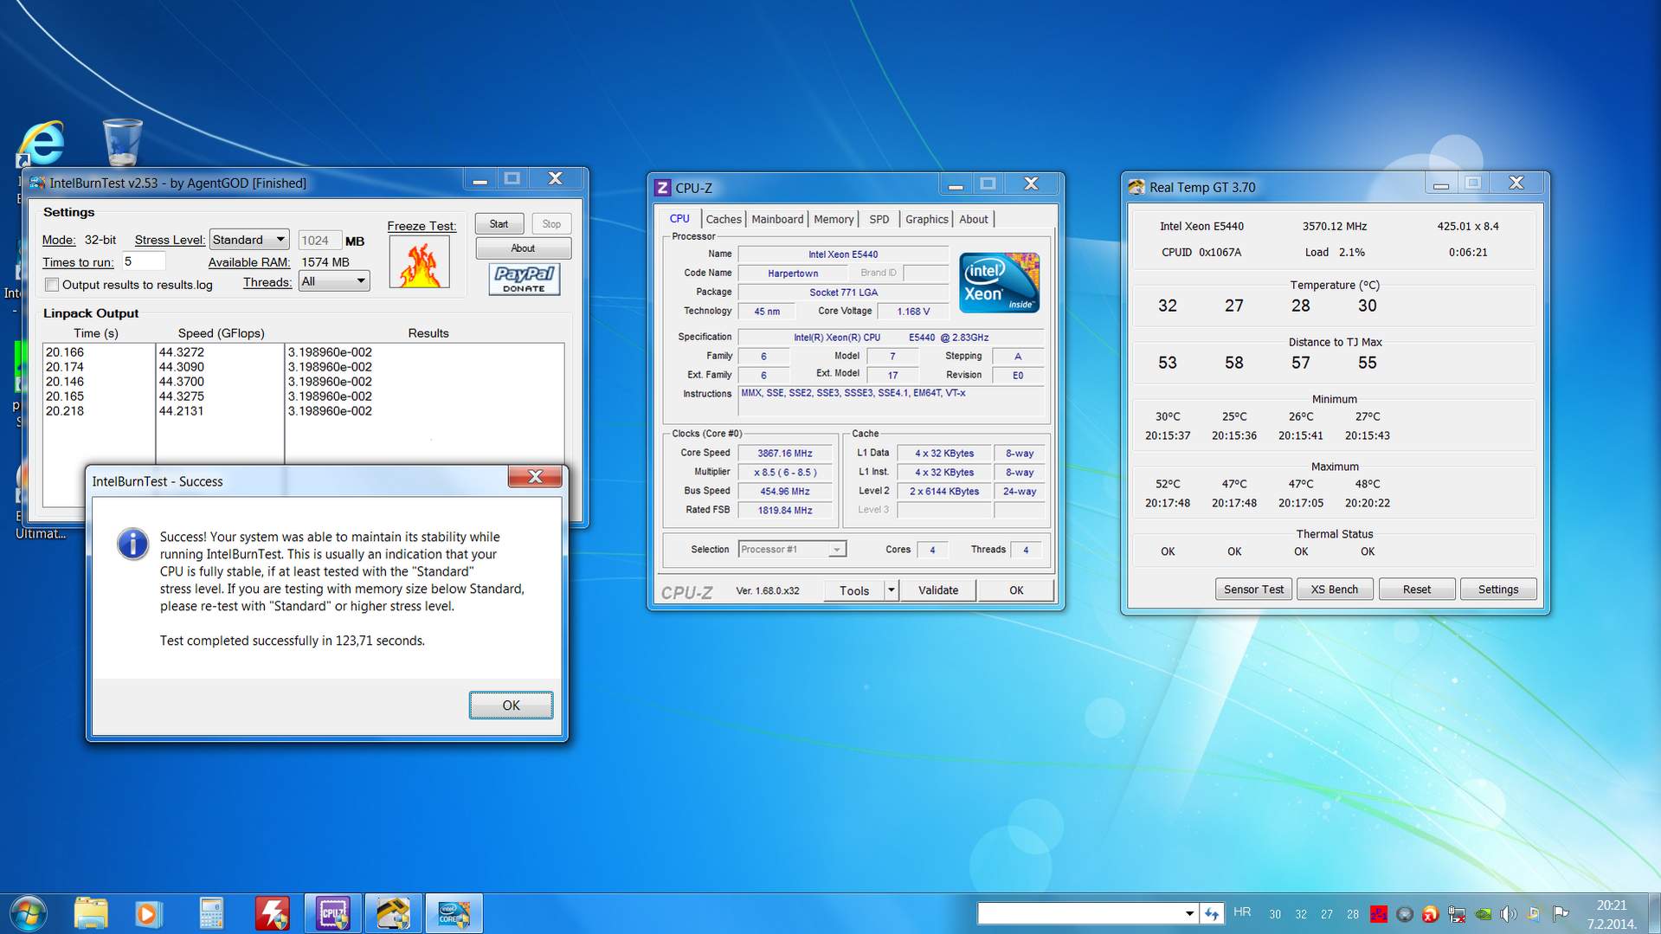This screenshot has height=934, width=1661.
Task: Switch to the Mainboard tab in CPU-Z
Action: (776, 219)
